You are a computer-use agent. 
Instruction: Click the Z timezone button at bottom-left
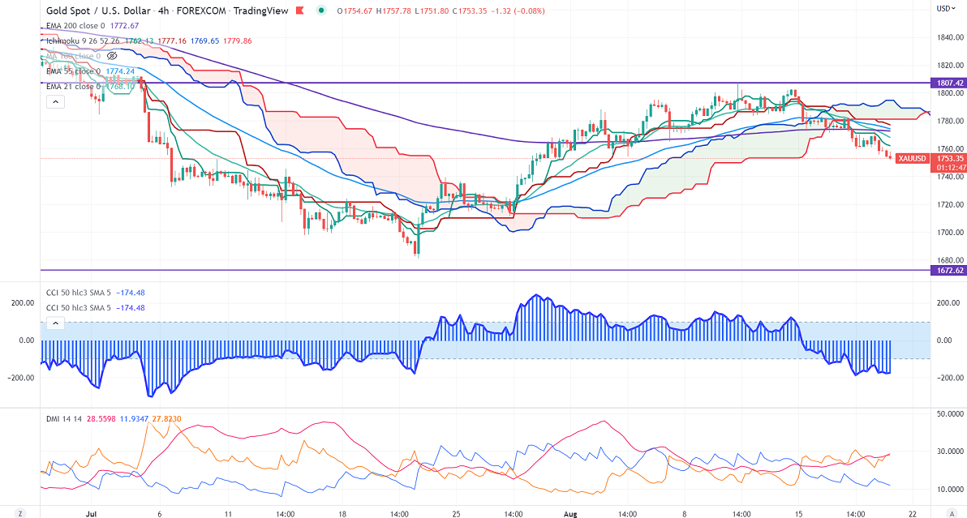pos(19,513)
